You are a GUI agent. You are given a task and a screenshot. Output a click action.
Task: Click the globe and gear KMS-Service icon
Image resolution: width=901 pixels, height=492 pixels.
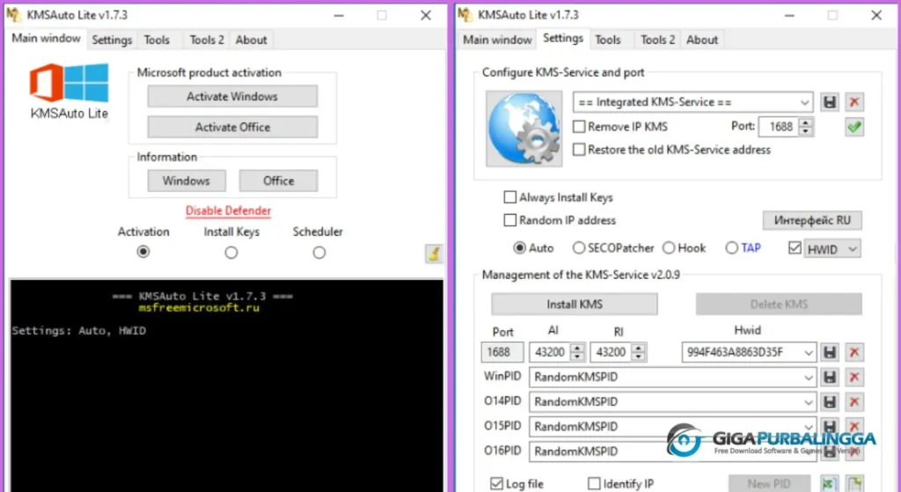(x=524, y=129)
